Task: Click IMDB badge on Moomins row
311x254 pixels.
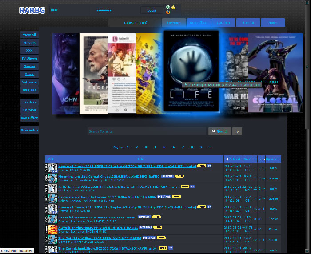Action: [x=179, y=176]
